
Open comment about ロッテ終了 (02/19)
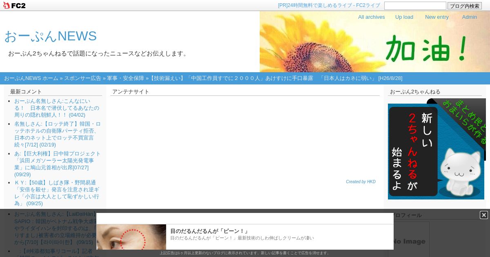(57, 134)
